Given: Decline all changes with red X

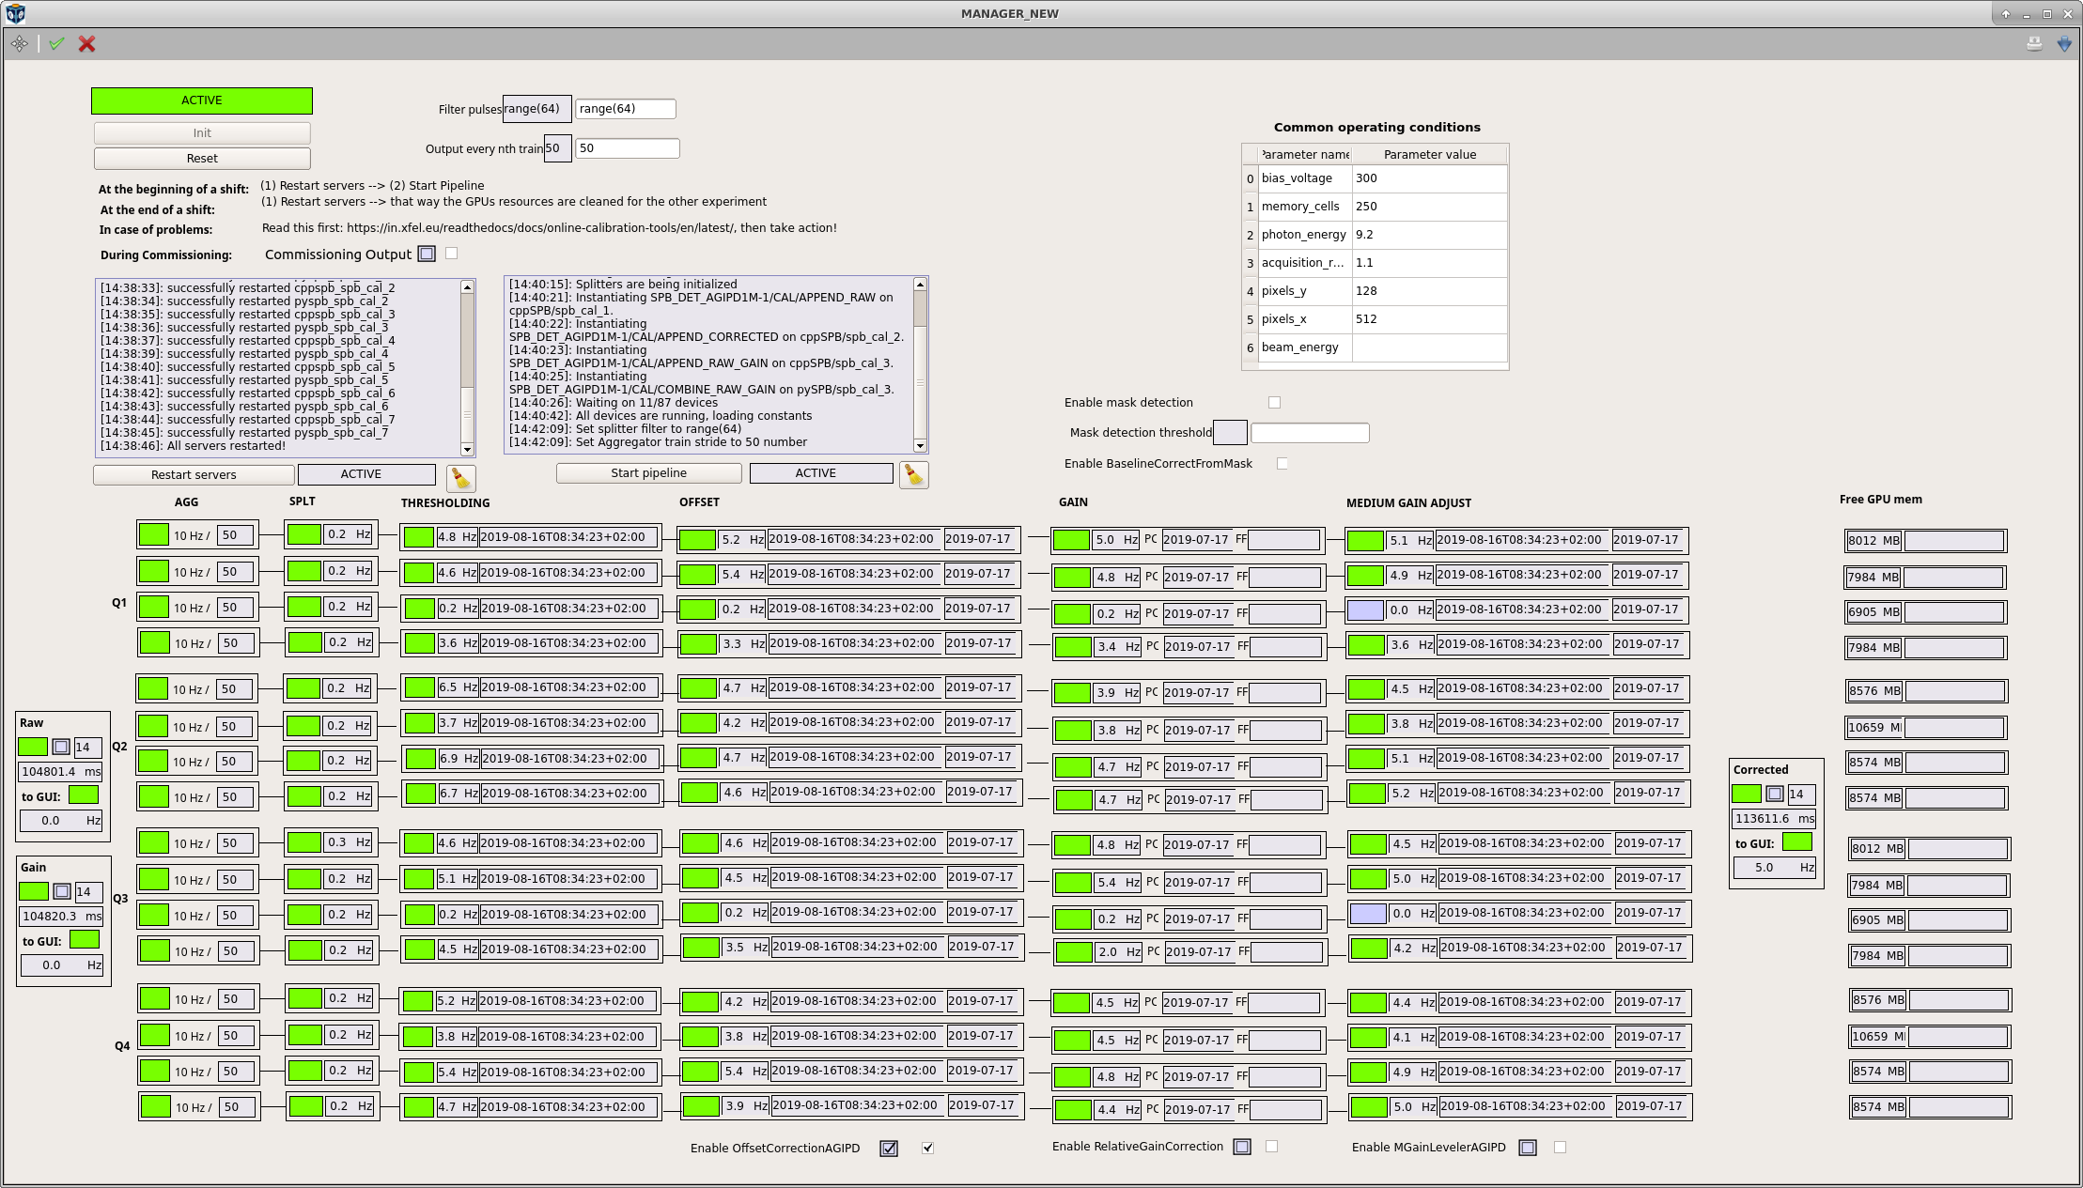Looking at the screenshot, I should tap(87, 44).
